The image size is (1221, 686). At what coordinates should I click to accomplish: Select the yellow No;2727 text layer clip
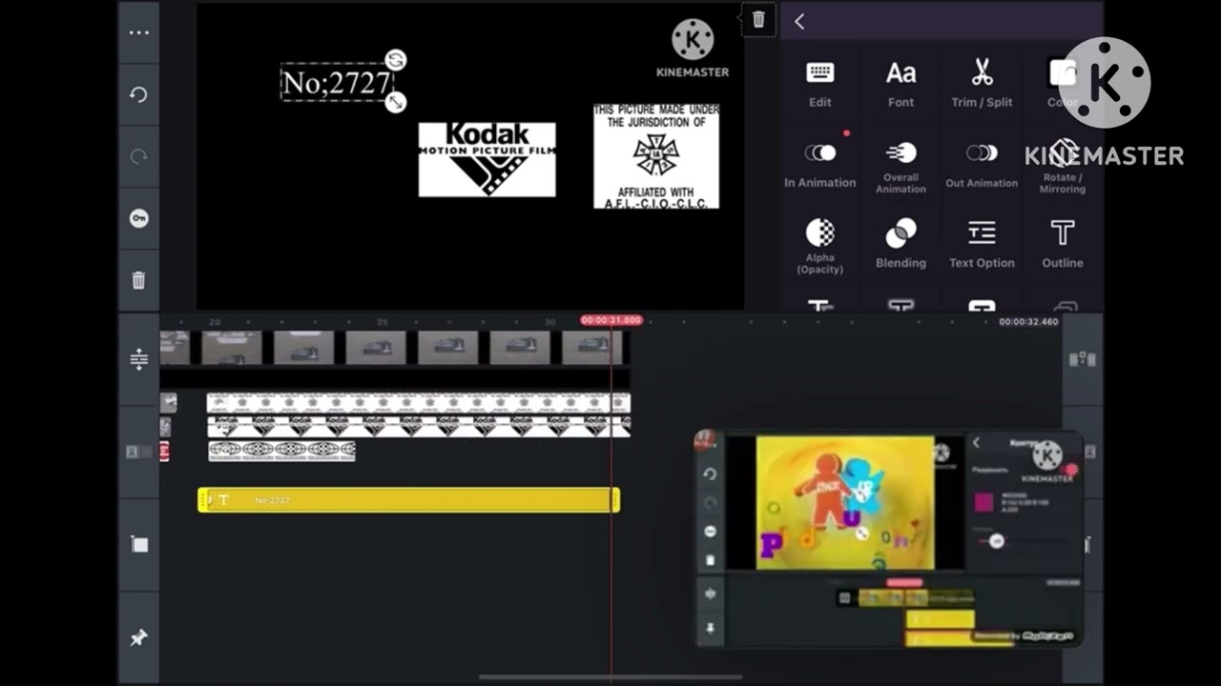pyautogui.click(x=408, y=500)
